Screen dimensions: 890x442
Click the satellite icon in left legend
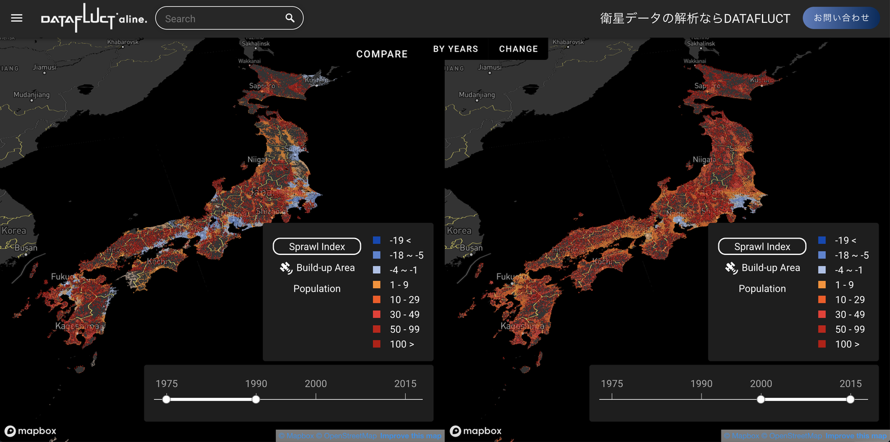pyautogui.click(x=286, y=268)
